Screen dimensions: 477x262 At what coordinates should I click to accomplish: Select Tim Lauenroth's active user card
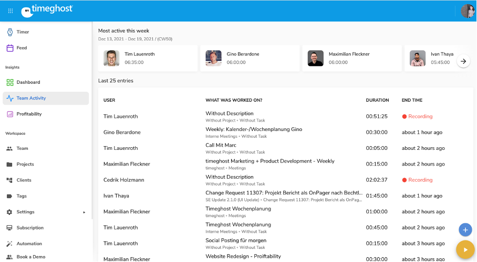coord(148,58)
